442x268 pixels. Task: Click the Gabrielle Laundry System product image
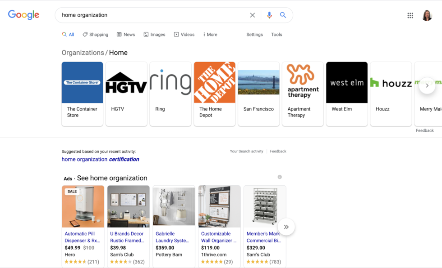(174, 206)
